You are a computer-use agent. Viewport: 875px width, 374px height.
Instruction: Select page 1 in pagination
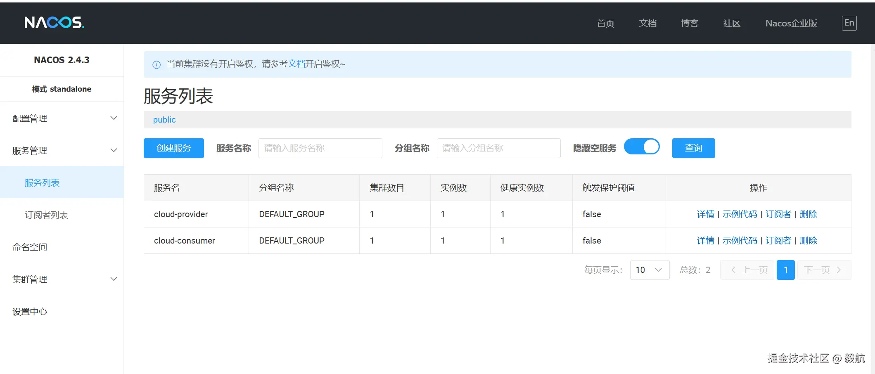[786, 270]
